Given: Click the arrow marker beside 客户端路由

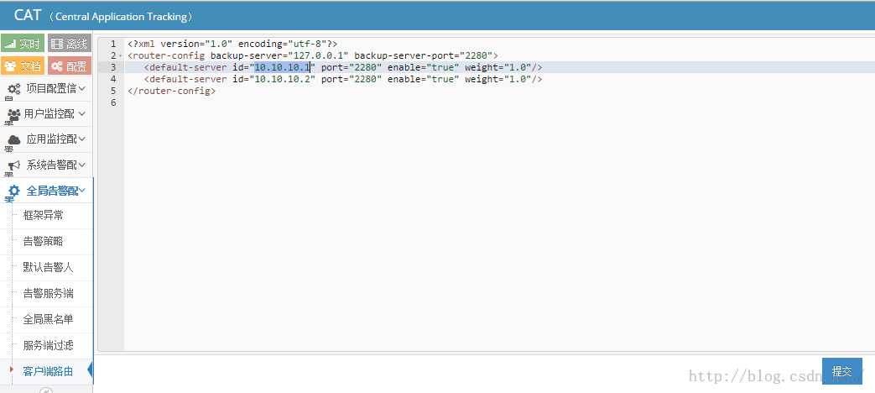Looking at the screenshot, I should coord(11,369).
